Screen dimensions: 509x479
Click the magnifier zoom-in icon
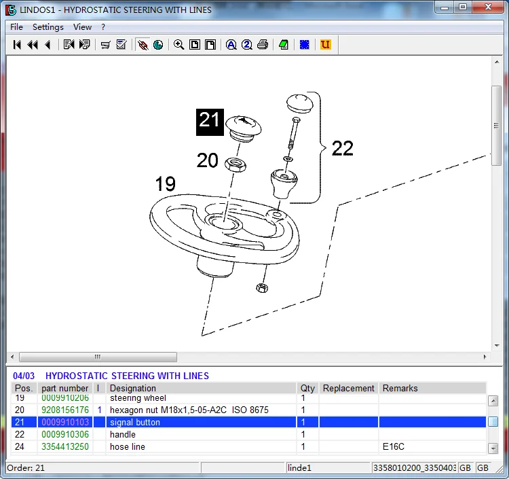click(x=178, y=45)
